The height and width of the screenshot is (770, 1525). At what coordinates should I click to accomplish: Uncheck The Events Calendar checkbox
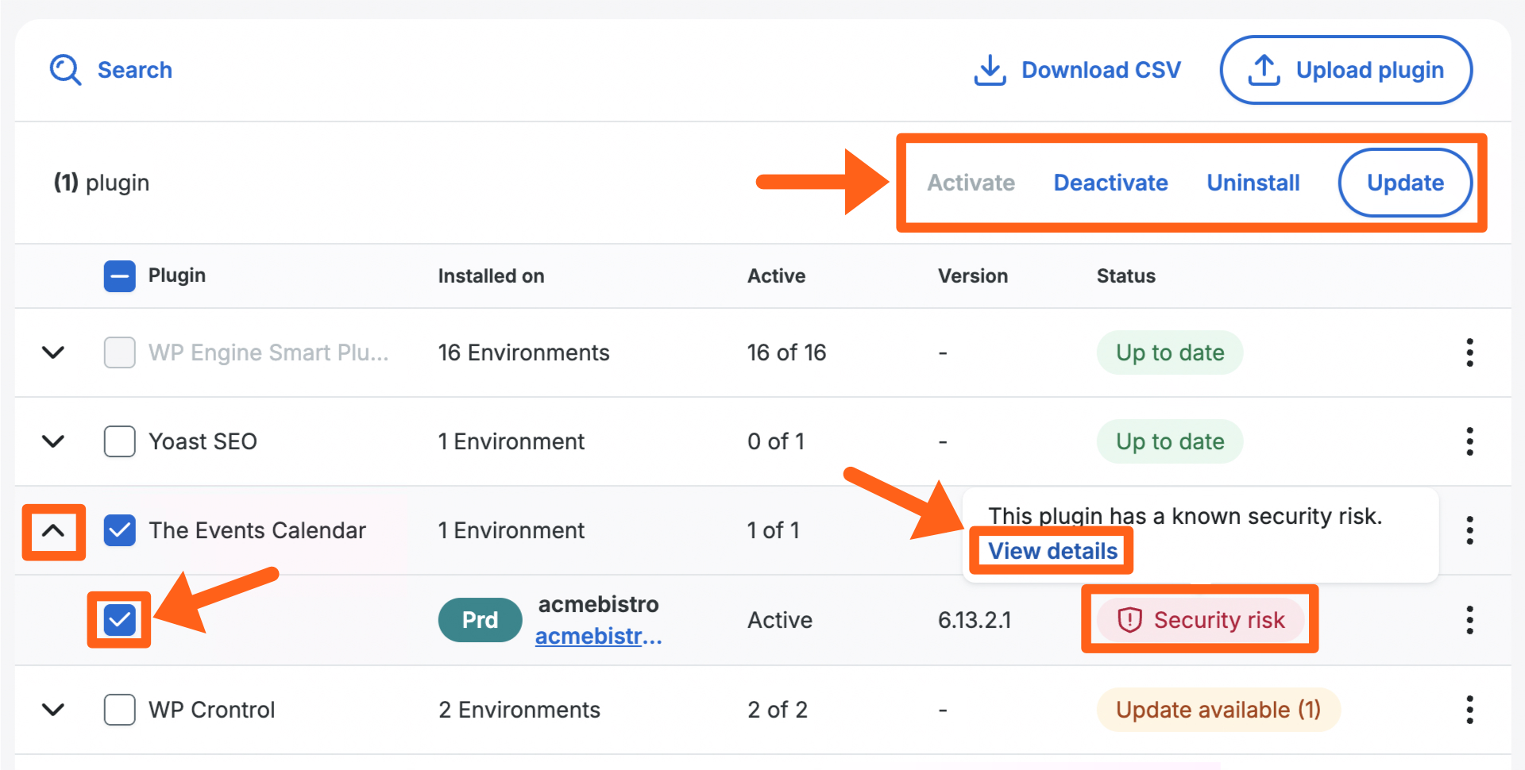119,530
